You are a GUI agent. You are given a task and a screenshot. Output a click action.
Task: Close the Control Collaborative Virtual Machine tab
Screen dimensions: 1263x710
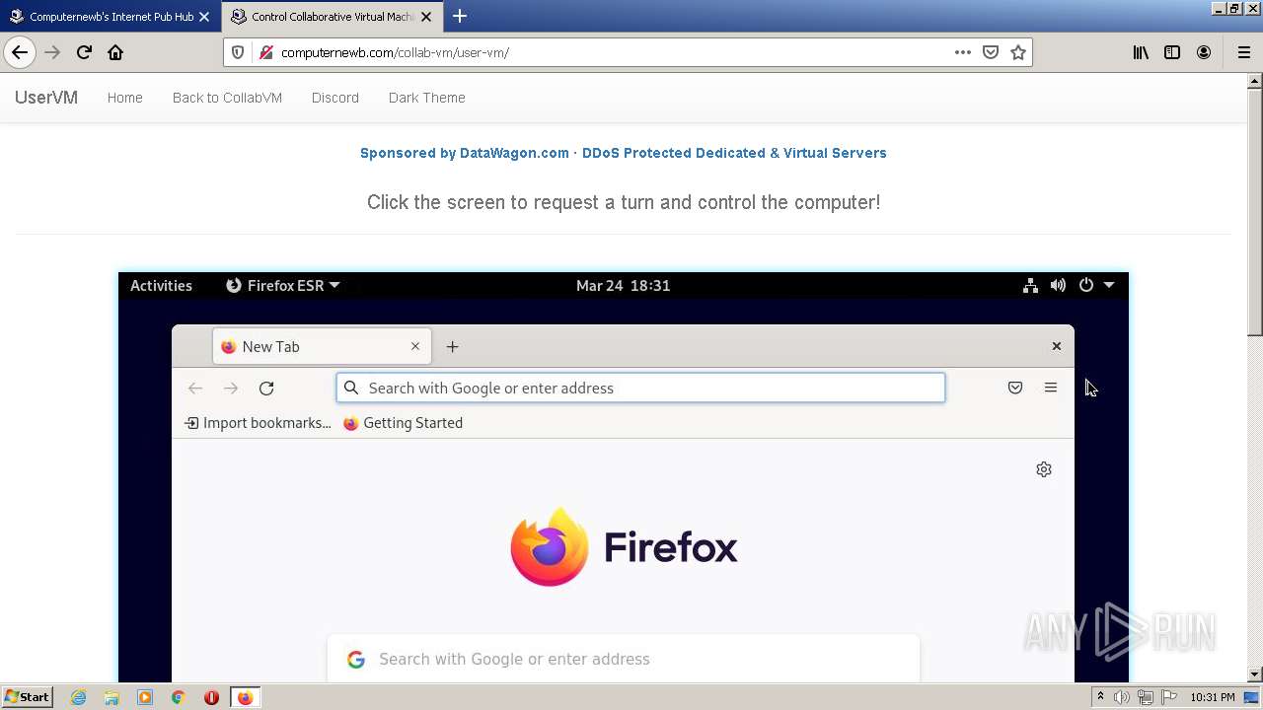click(x=427, y=16)
